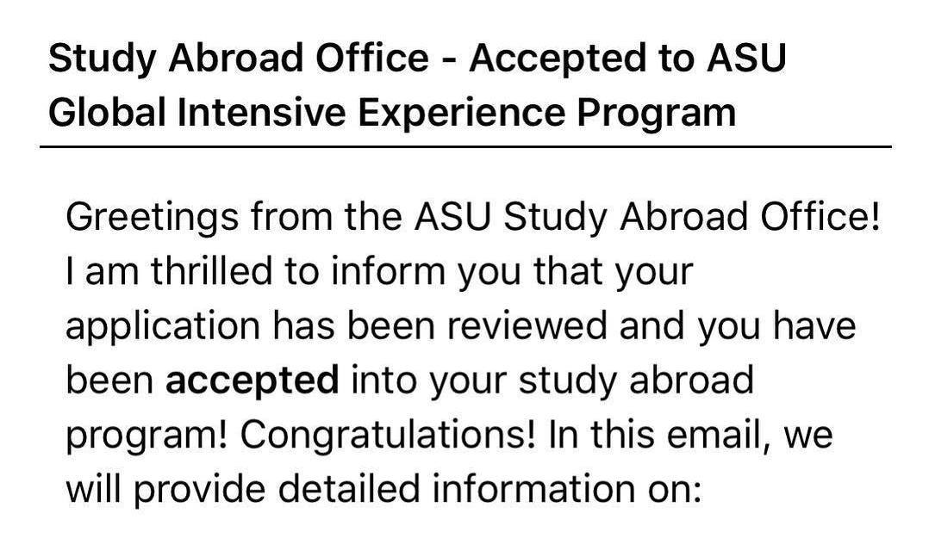The image size is (929, 557).
Task: Click "detailed information on:" in the last line
Action: click(x=489, y=489)
